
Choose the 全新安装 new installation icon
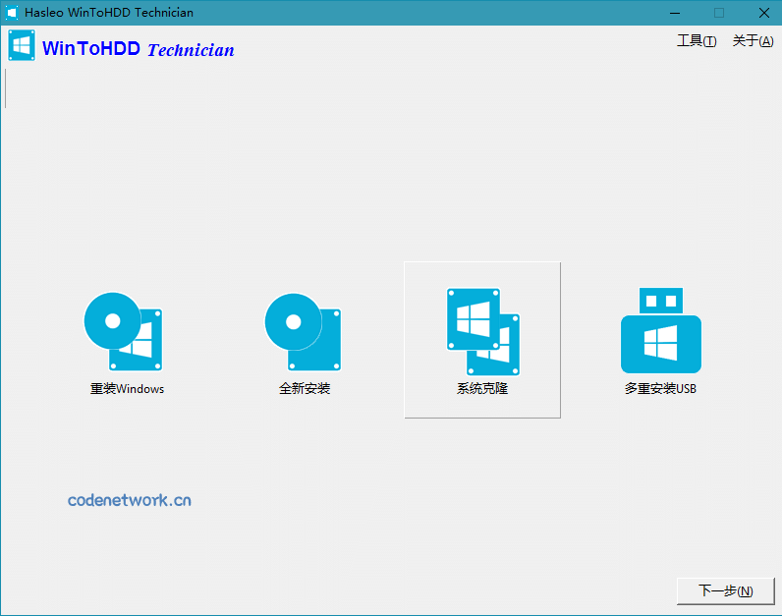click(303, 331)
